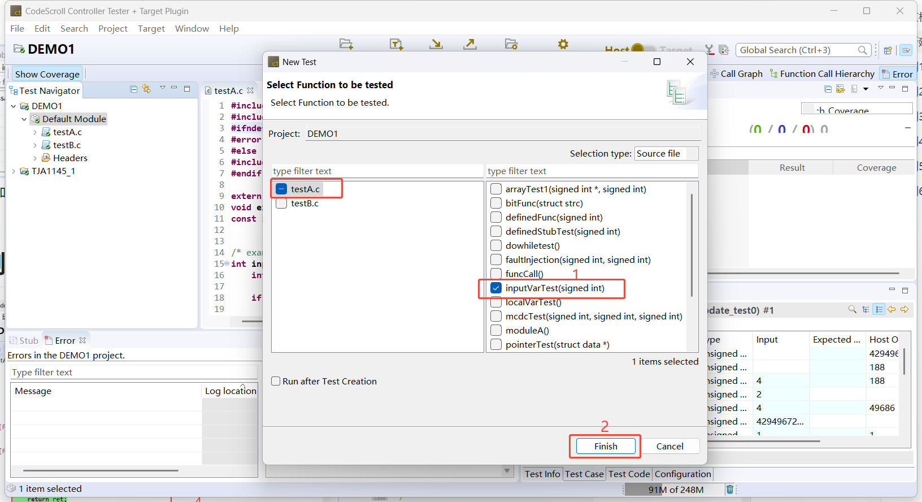The height and width of the screenshot is (502, 922).
Task: Click collapse all icon in Test Navigator
Action: pos(134,89)
